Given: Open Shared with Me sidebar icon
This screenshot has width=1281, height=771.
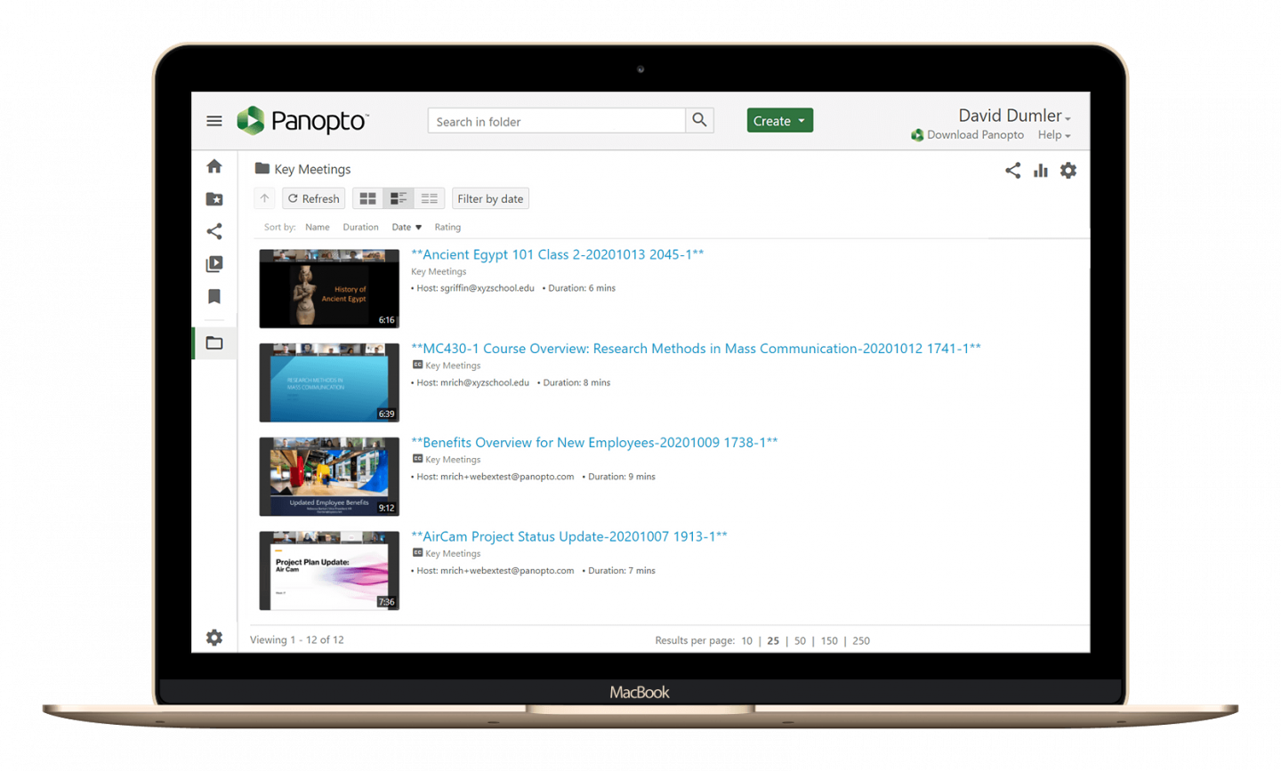Looking at the screenshot, I should pyautogui.click(x=214, y=231).
